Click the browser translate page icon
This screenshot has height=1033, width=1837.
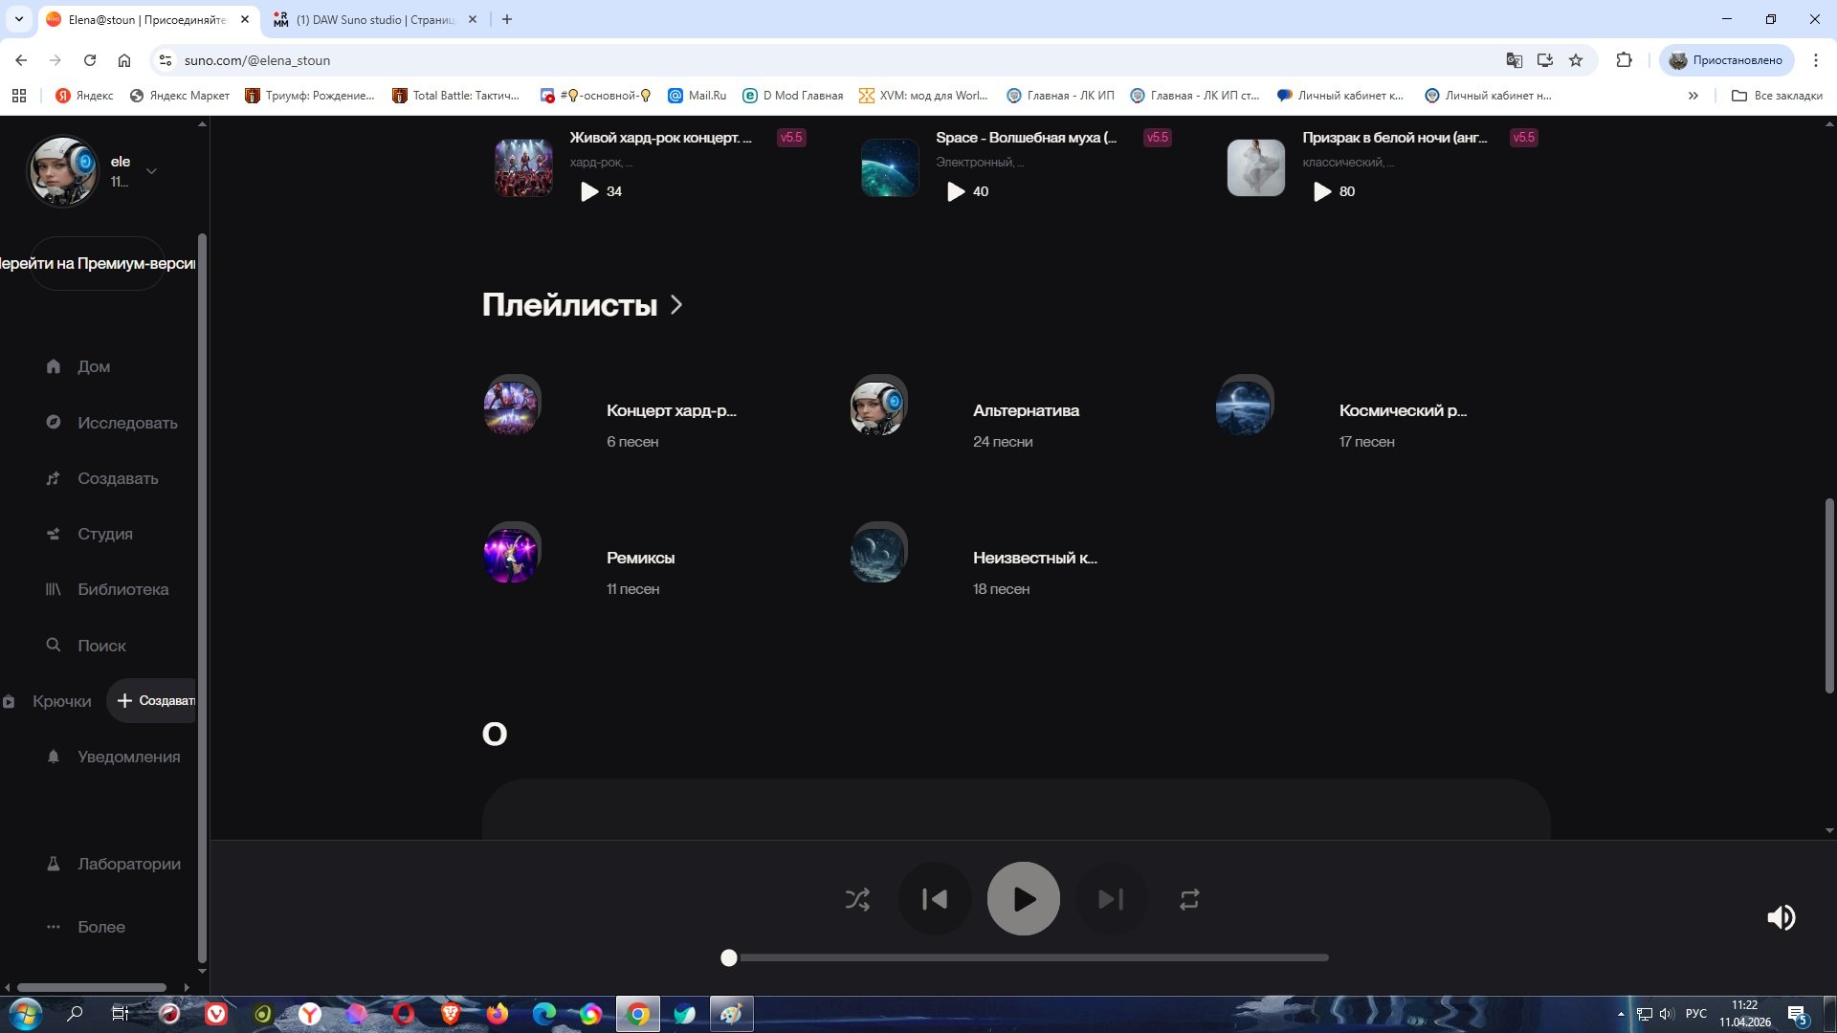(1514, 60)
